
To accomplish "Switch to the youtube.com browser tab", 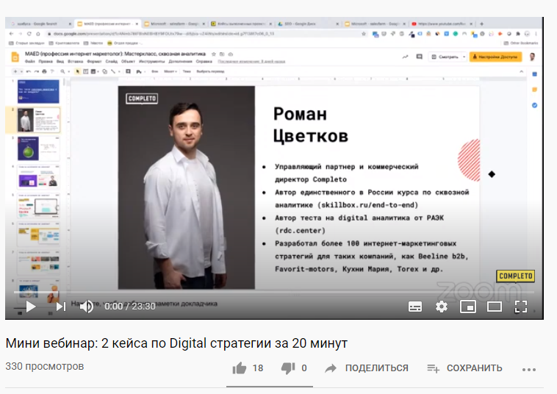I will click(442, 24).
